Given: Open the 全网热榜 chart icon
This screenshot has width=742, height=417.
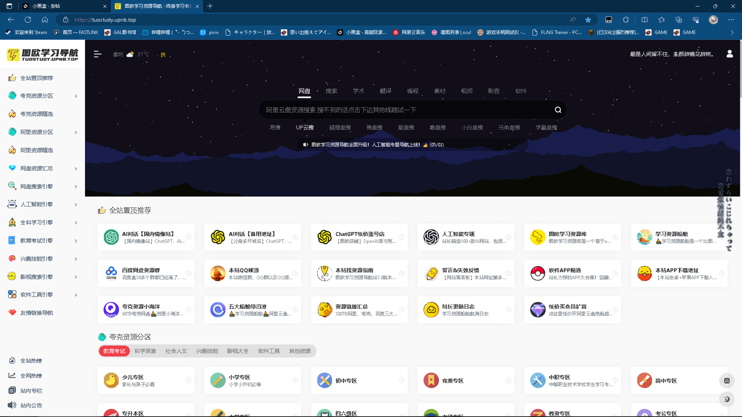Looking at the screenshot, I should pos(12,375).
